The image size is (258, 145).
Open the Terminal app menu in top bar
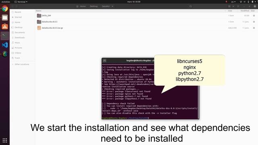(21, 2)
